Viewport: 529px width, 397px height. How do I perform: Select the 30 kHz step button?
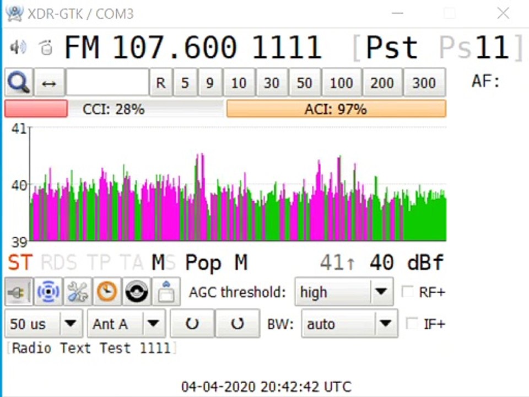click(272, 83)
